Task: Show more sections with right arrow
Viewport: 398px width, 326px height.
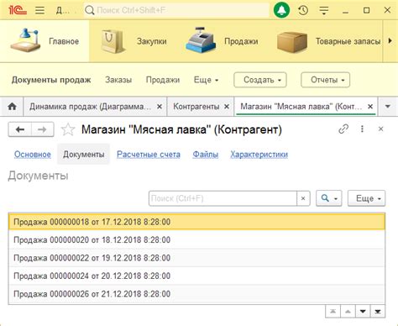Action: [390, 41]
